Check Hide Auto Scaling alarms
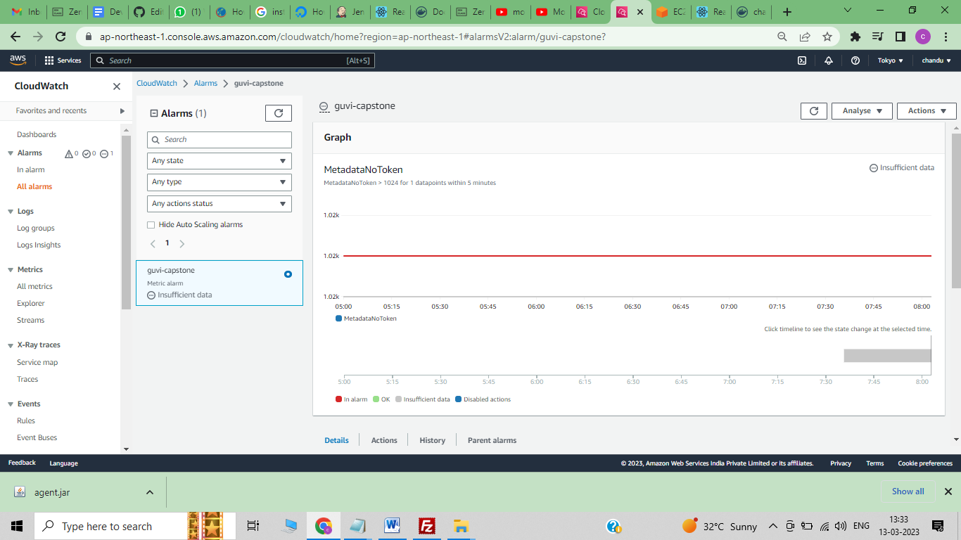 pos(151,224)
